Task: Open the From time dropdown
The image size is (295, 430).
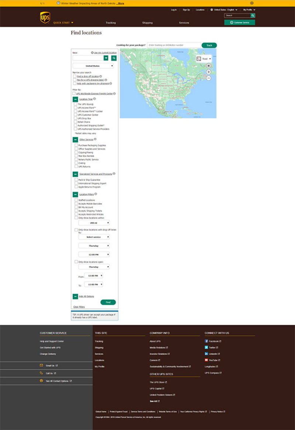Action: pos(94,275)
